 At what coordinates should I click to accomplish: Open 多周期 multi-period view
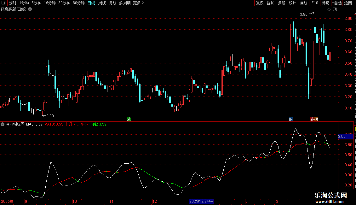click(125, 3)
